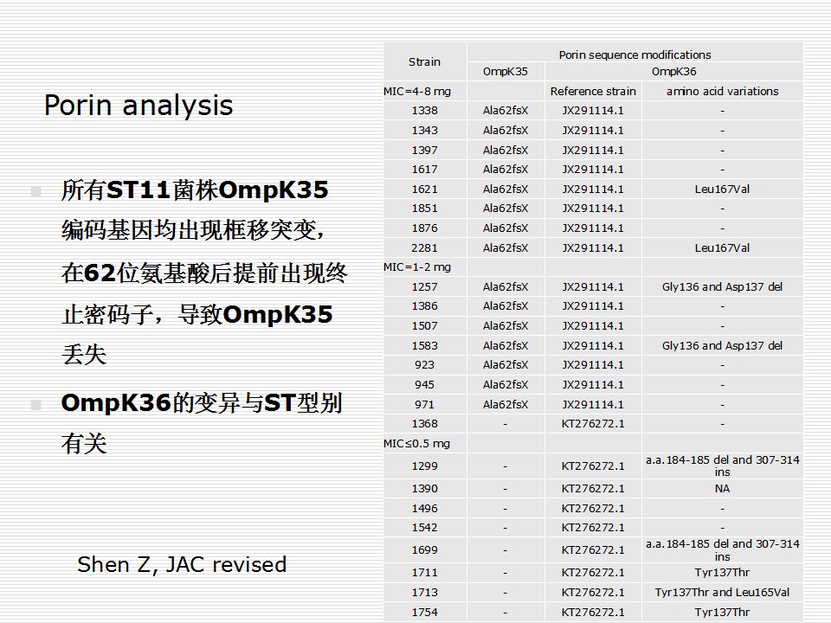Click the 'Reference strain' subheader cell

(x=592, y=91)
